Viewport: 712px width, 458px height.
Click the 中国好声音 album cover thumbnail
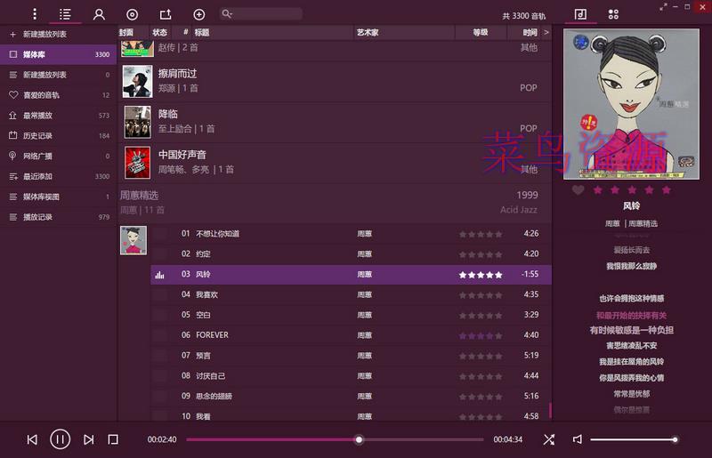click(137, 163)
